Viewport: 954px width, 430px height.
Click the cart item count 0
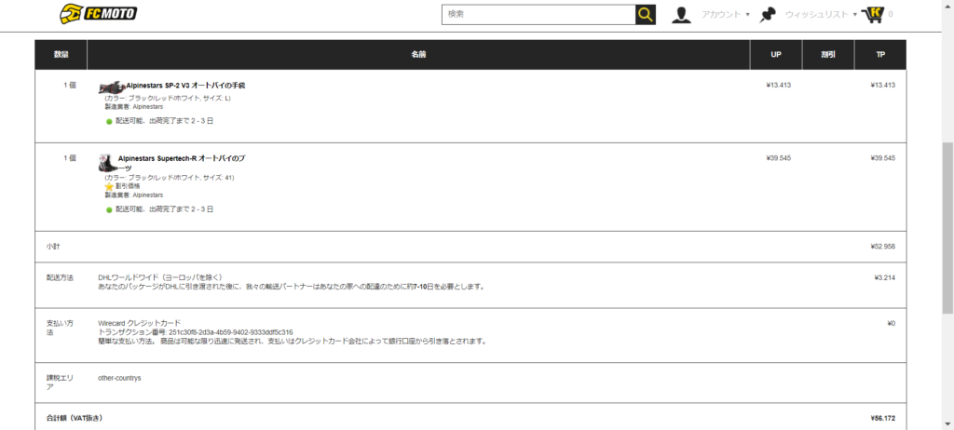click(891, 15)
